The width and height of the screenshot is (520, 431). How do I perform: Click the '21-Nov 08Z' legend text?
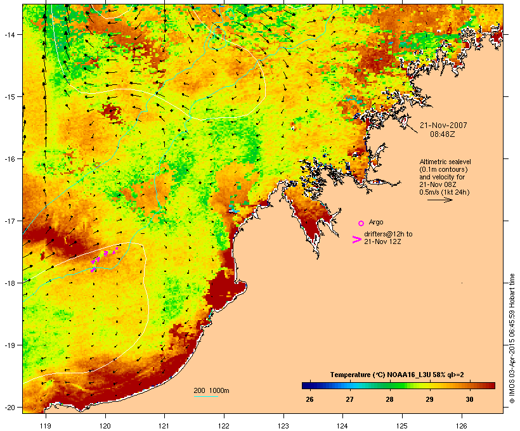tap(438, 184)
